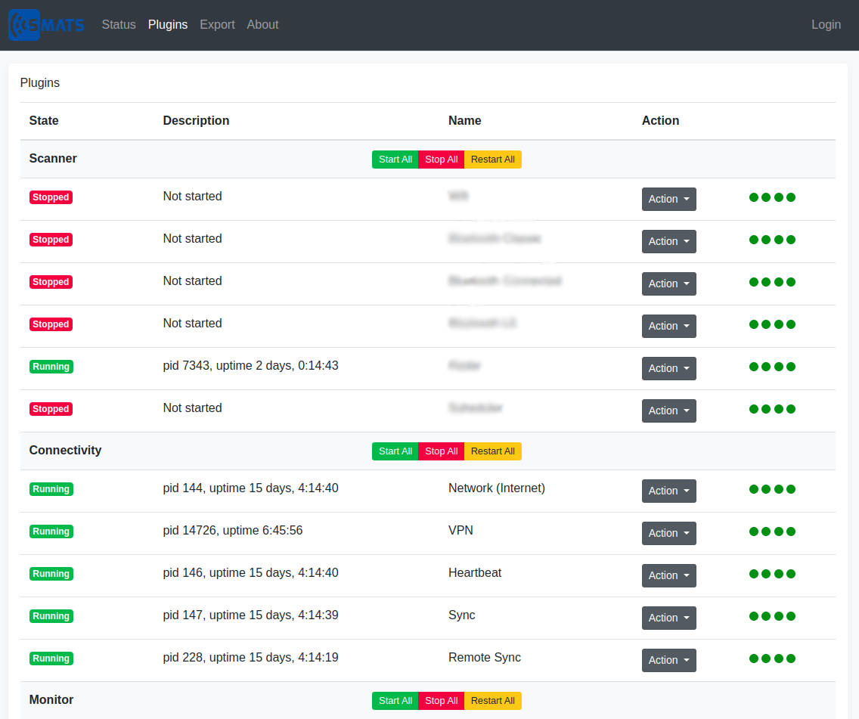Viewport: 859px width, 719px height.
Task: Click Running badge in VPN row
Action: point(51,532)
